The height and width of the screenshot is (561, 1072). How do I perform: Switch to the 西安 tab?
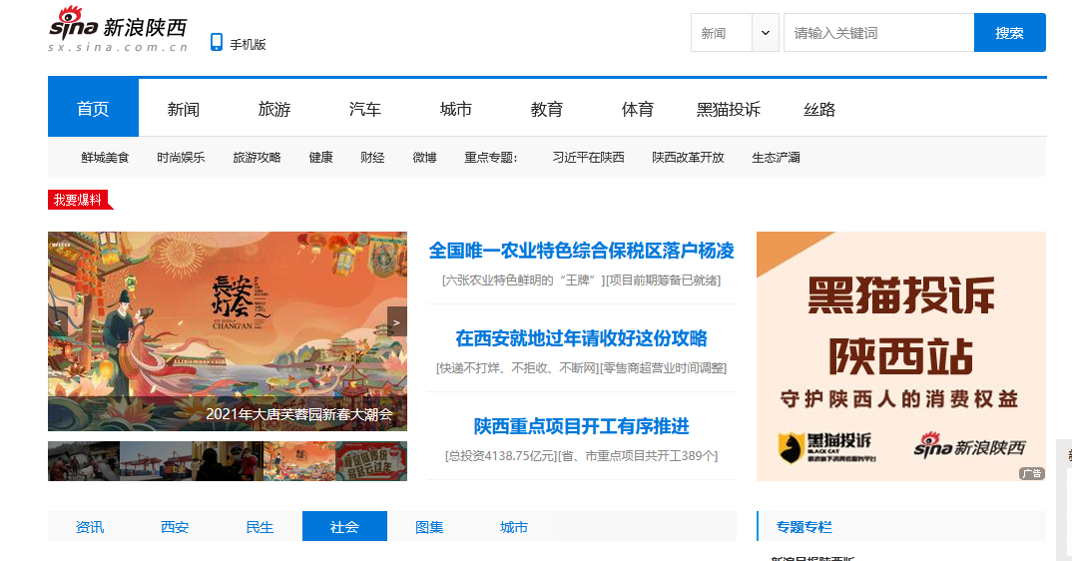click(x=175, y=527)
